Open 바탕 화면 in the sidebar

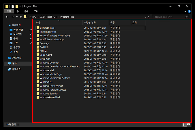pos(18,30)
